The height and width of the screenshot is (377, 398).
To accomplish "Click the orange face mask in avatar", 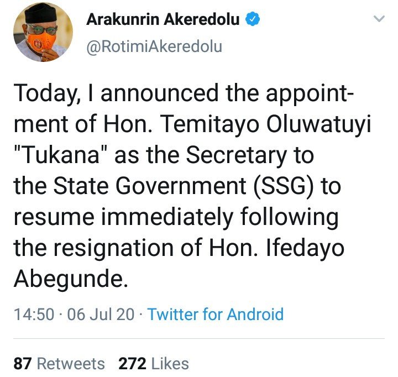I will coord(41,41).
